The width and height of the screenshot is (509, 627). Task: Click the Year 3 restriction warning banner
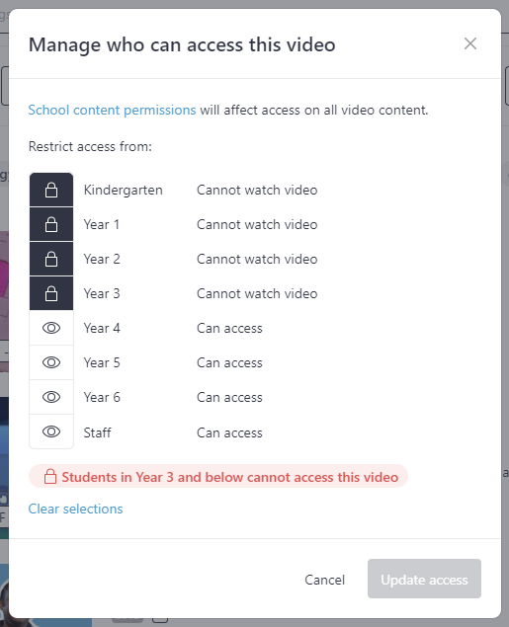[218, 476]
